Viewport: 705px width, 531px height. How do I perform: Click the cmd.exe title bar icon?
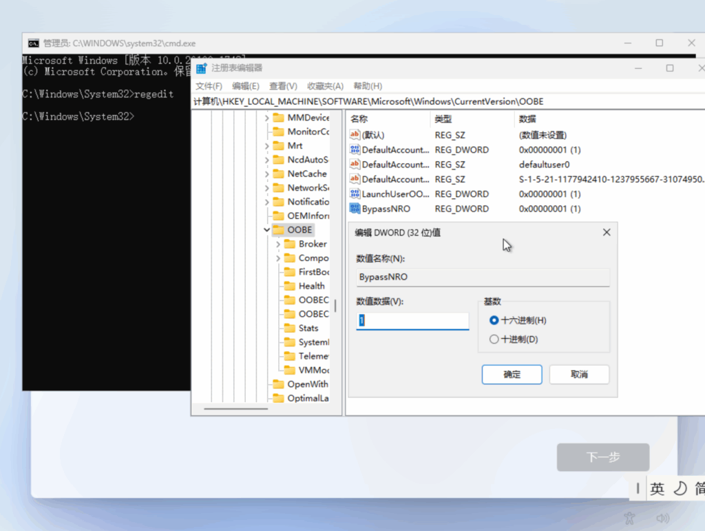33,43
